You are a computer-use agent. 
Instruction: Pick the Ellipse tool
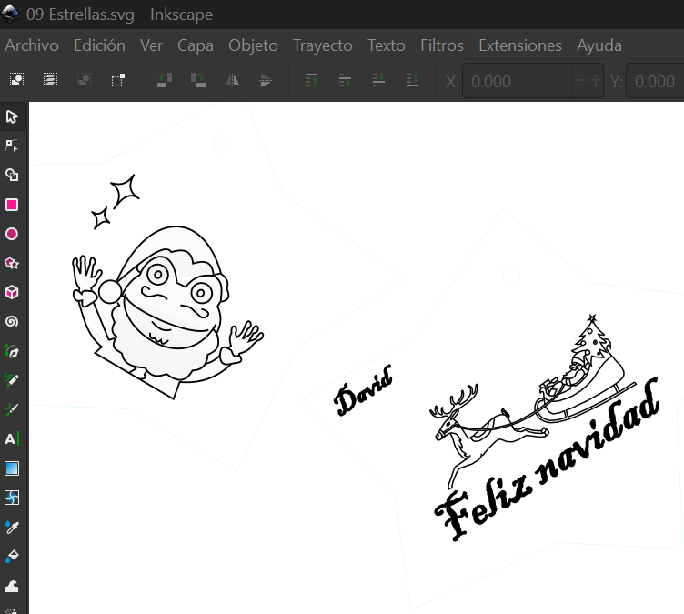[x=12, y=234]
